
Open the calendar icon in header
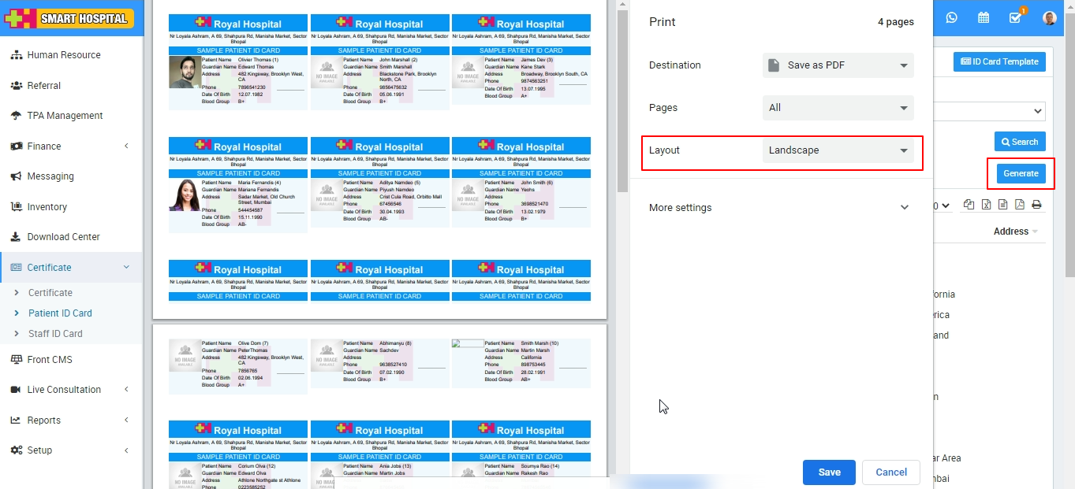(x=984, y=17)
